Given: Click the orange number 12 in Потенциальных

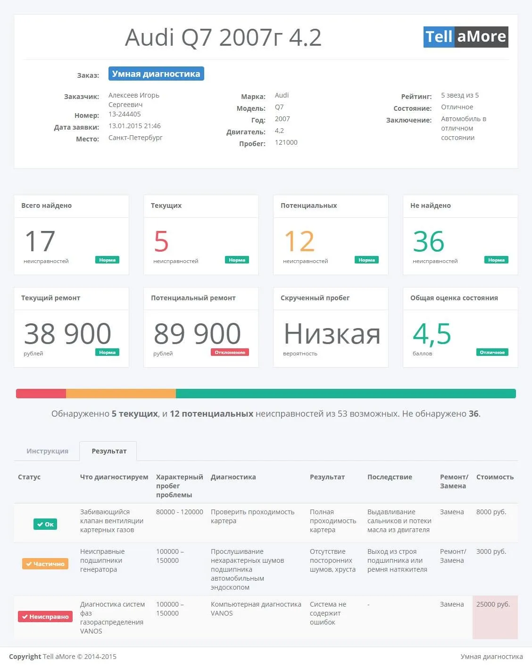Looking at the screenshot, I should pyautogui.click(x=299, y=241).
